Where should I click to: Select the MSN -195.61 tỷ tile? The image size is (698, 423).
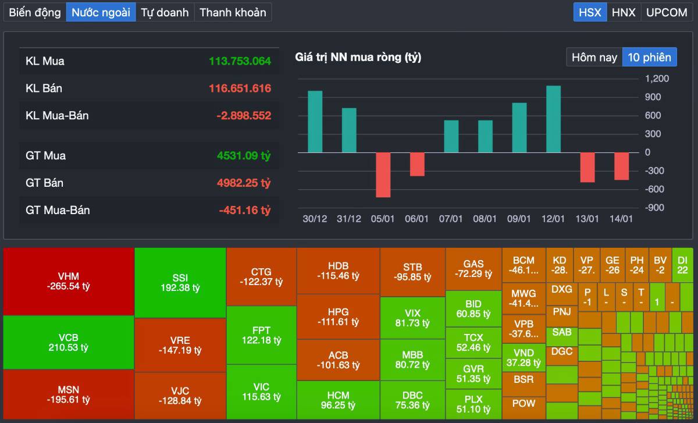(69, 394)
